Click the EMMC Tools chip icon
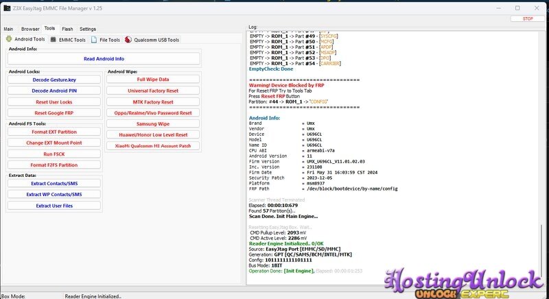This screenshot has height=299, width=549. pos(53,40)
